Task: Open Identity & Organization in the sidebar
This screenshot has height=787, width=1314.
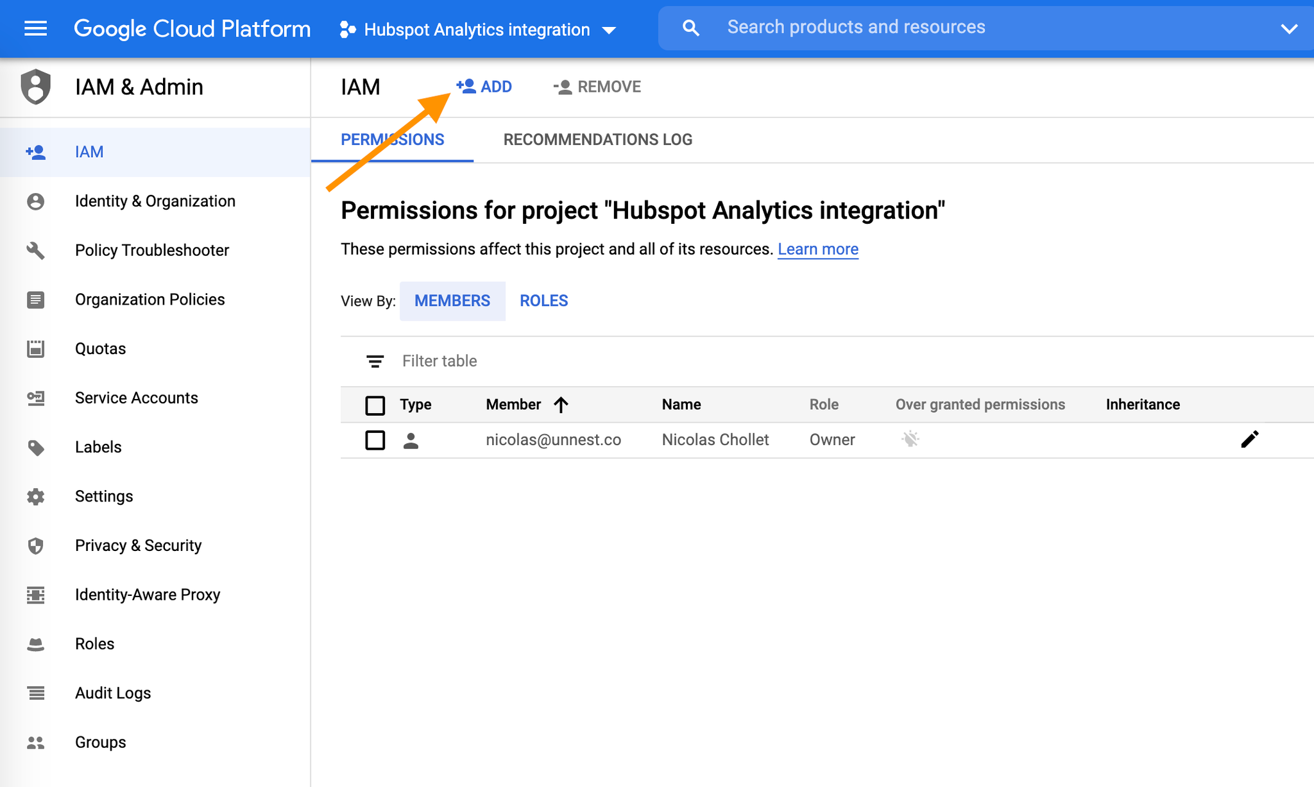Action: coord(155,201)
